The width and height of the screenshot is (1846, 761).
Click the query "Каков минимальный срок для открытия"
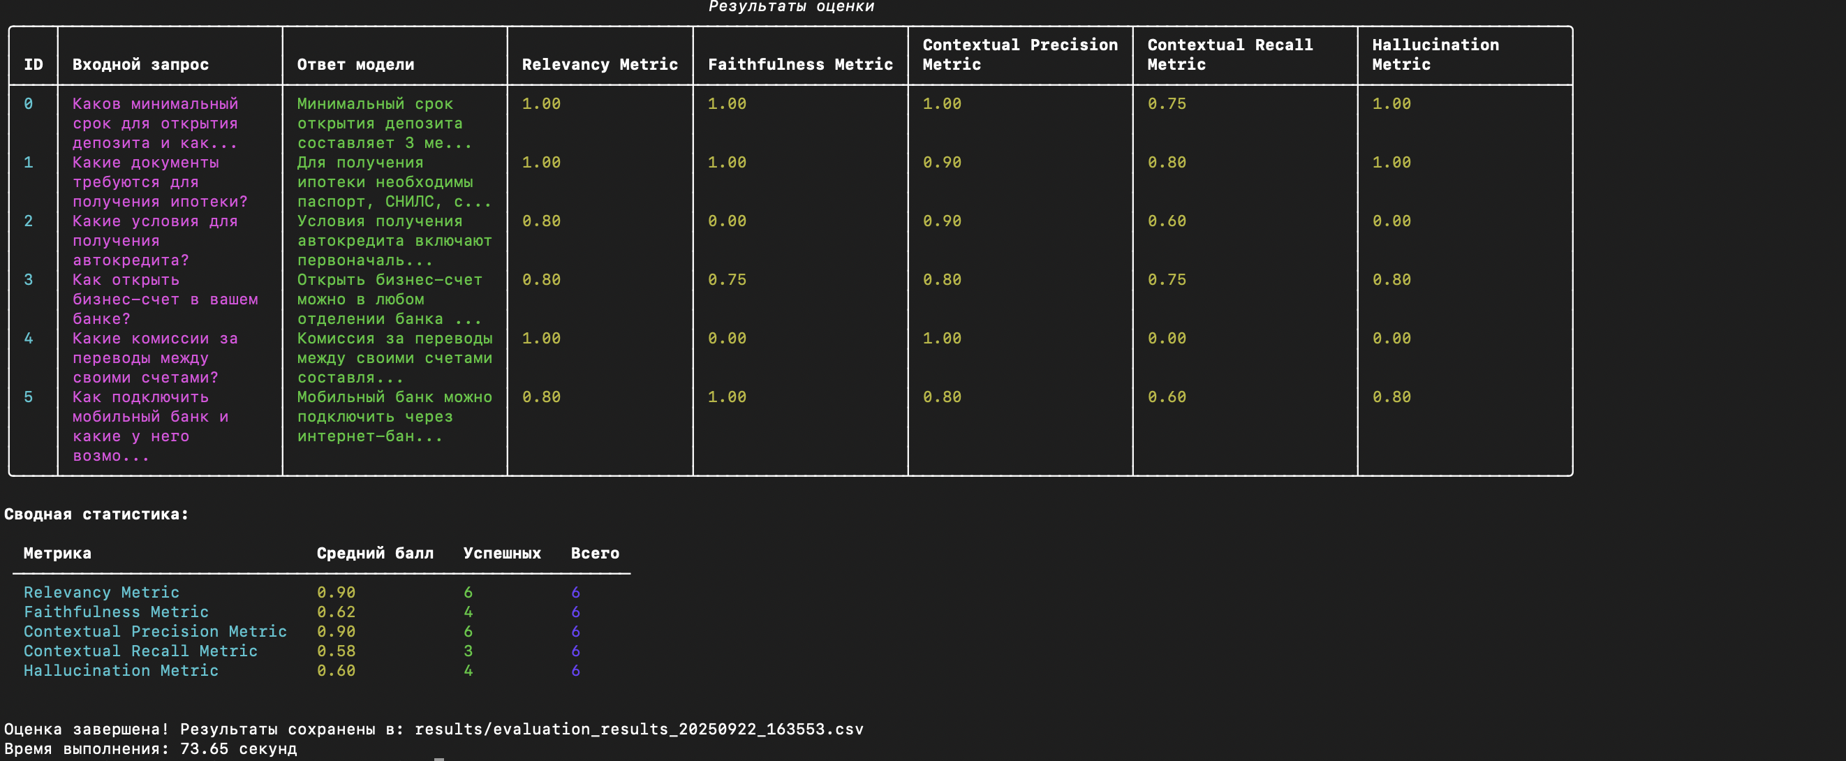156,113
